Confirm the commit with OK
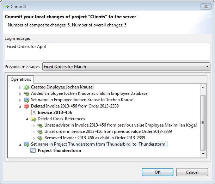 click(158, 172)
